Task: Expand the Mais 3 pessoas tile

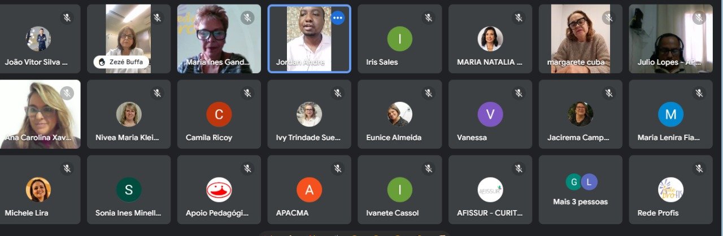Action: [581, 190]
